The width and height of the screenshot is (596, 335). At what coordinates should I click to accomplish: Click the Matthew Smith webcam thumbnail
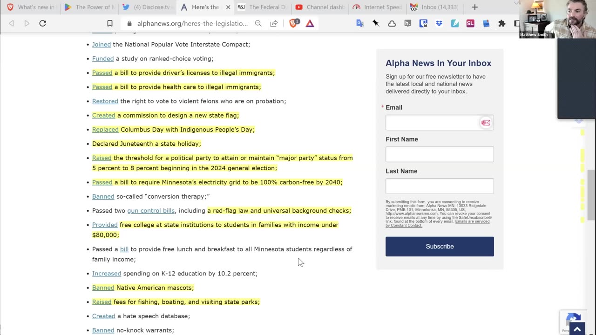557,19
